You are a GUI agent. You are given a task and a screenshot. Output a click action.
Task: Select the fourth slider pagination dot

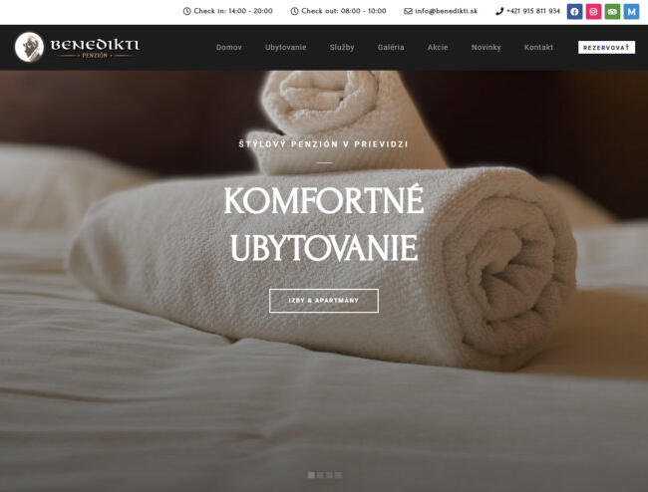[339, 475]
